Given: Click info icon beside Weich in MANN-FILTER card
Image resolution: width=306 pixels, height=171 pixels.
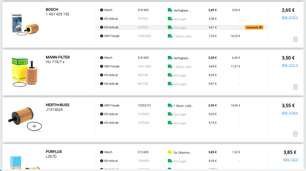Looking at the screenshot, I should [101, 58].
